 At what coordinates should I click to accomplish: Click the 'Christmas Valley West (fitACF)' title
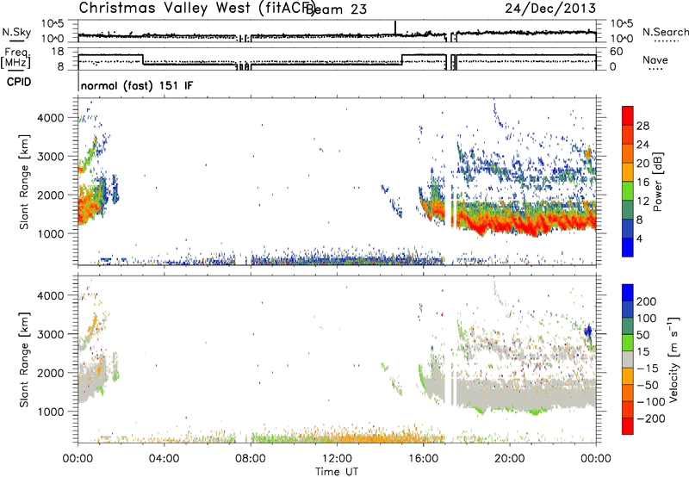coord(196,8)
